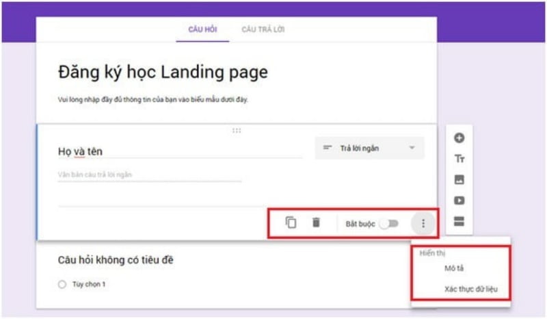Click the add video icon
The image size is (547, 319).
[459, 201]
